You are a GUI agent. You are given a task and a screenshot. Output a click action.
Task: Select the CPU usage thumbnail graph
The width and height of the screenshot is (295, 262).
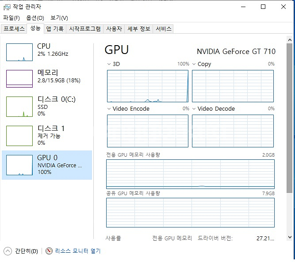19,52
